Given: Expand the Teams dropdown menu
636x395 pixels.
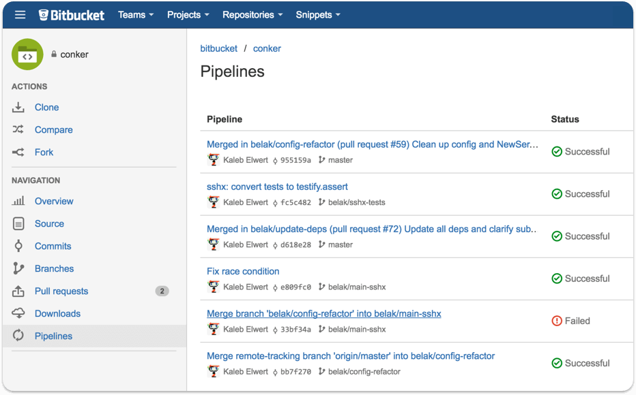Looking at the screenshot, I should pos(135,14).
